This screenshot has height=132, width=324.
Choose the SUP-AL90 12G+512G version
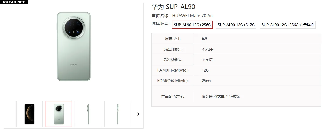(x=236, y=25)
